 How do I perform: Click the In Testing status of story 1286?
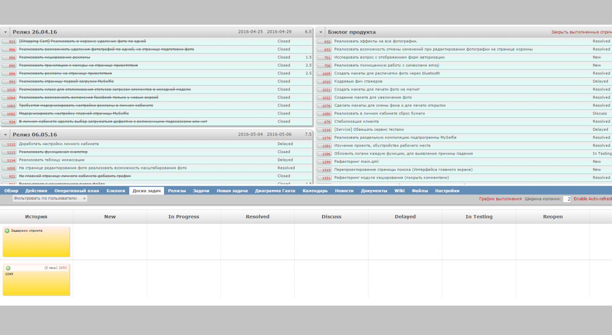click(x=602, y=154)
